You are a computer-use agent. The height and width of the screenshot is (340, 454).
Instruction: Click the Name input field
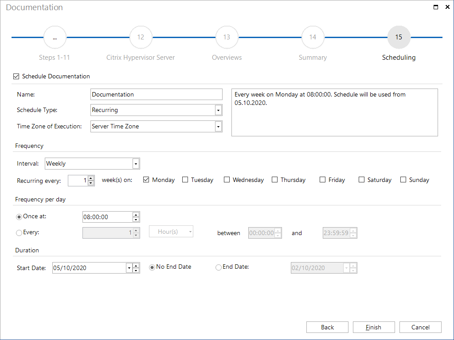pyautogui.click(x=157, y=94)
